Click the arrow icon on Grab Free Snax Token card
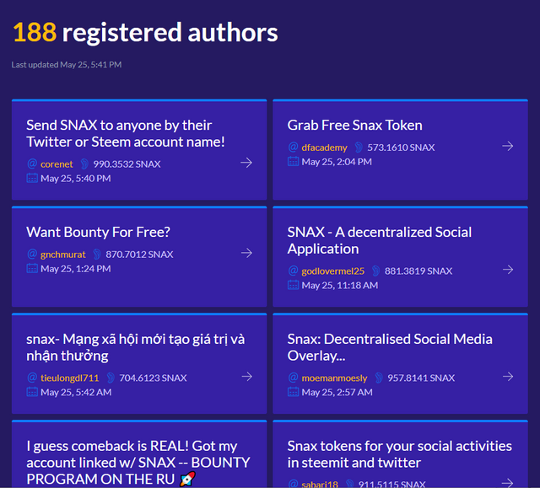540x488 pixels. [508, 146]
